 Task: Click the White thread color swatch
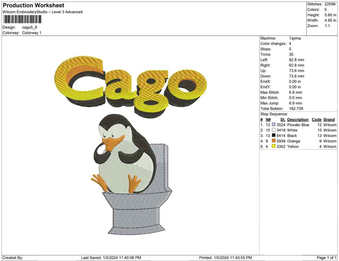point(274,130)
